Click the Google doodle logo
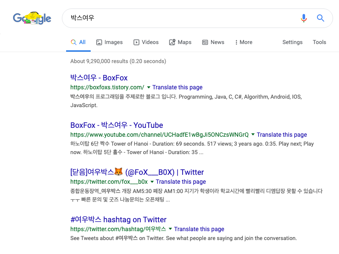The image size is (339, 254). (32, 18)
